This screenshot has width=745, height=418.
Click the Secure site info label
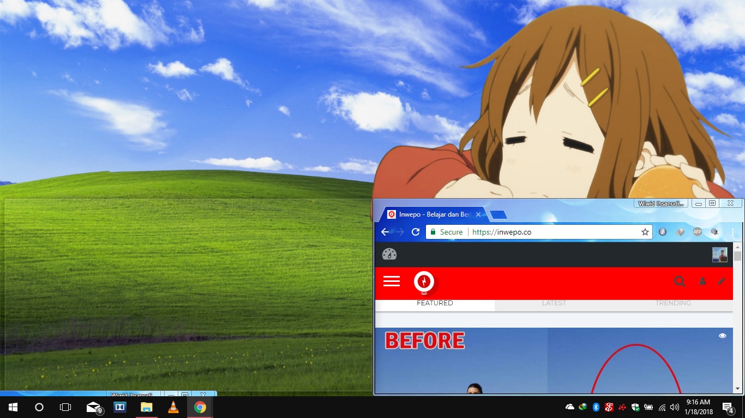pos(447,232)
